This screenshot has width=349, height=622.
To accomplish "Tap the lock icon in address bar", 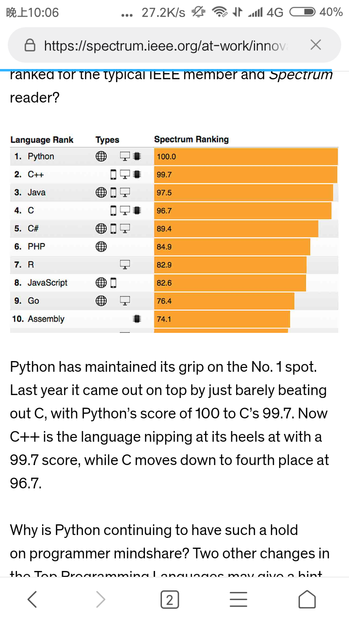I will [x=30, y=46].
